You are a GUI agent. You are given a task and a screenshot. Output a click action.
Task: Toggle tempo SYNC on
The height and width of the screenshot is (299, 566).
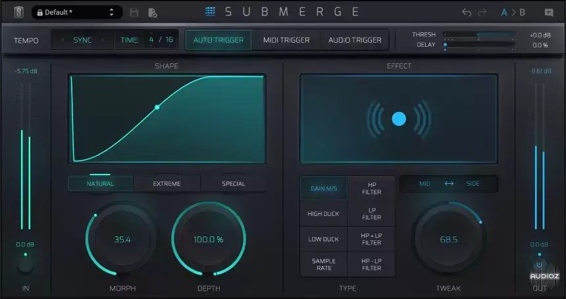(82, 40)
